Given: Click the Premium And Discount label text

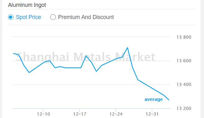Looking at the screenshot, I should [86, 17].
